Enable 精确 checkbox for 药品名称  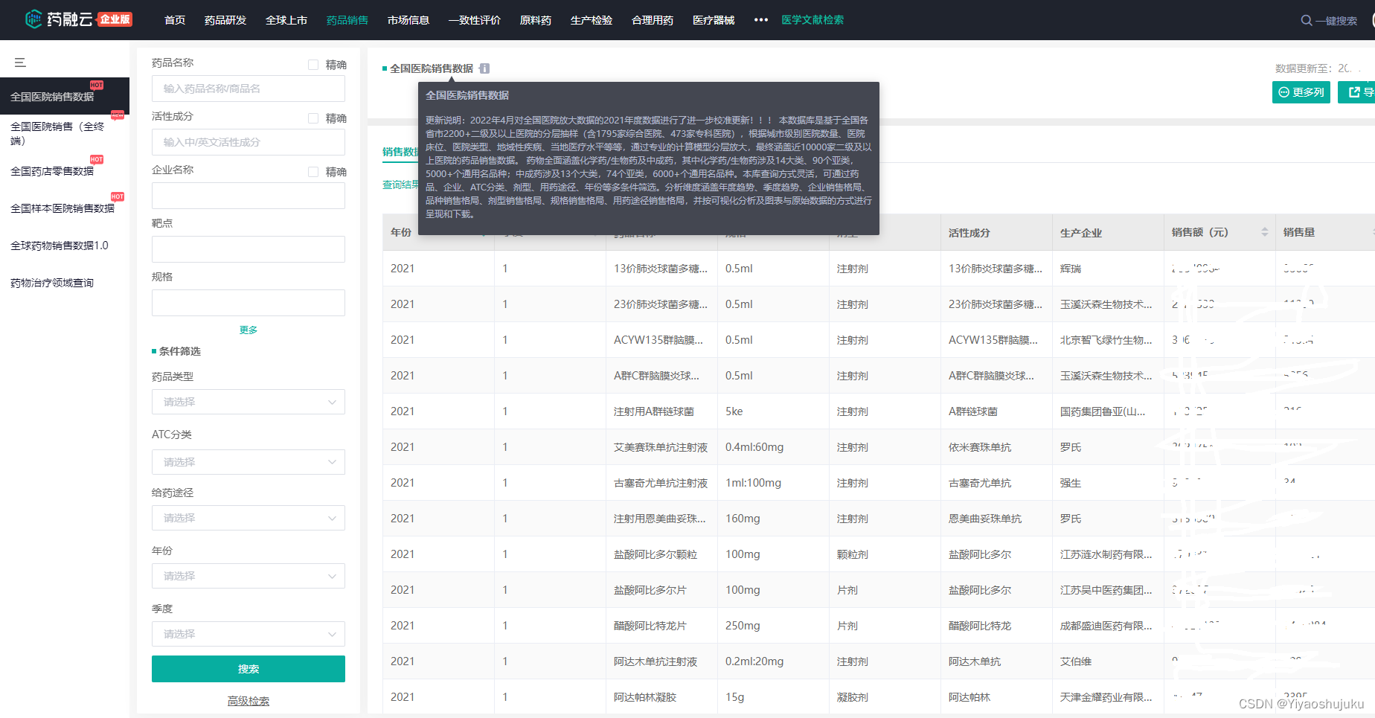tap(313, 65)
